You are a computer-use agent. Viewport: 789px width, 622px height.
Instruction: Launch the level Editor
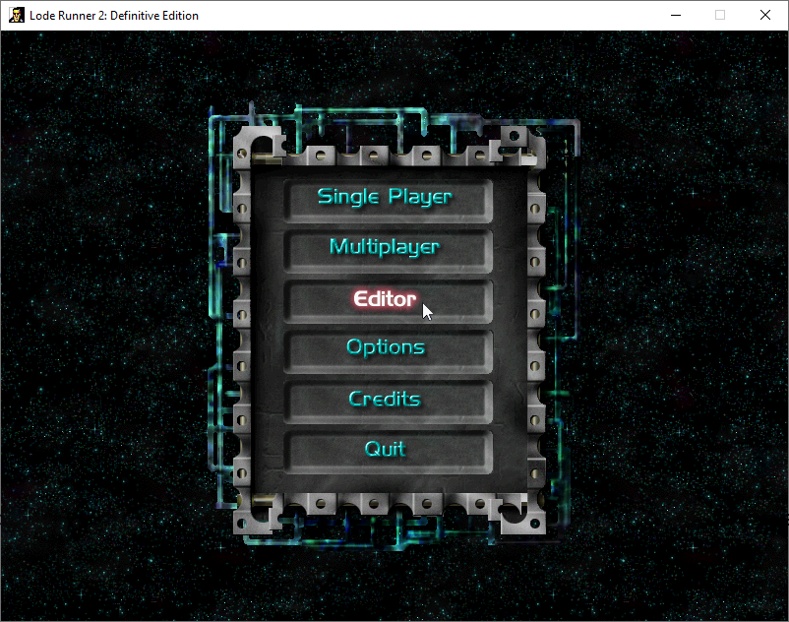click(x=388, y=301)
